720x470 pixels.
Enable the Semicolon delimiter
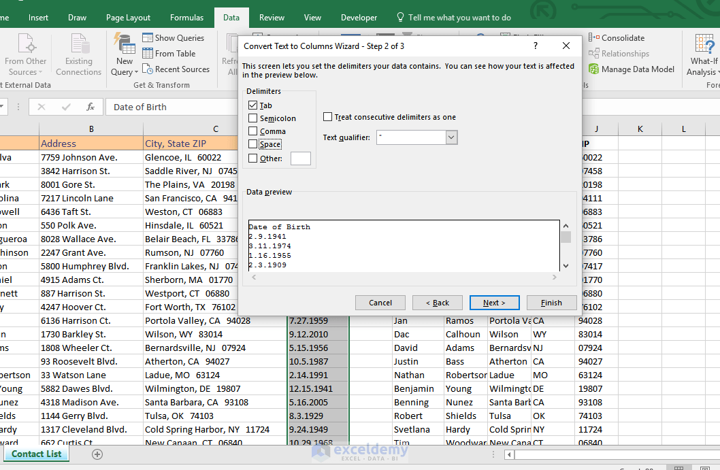[x=254, y=118]
